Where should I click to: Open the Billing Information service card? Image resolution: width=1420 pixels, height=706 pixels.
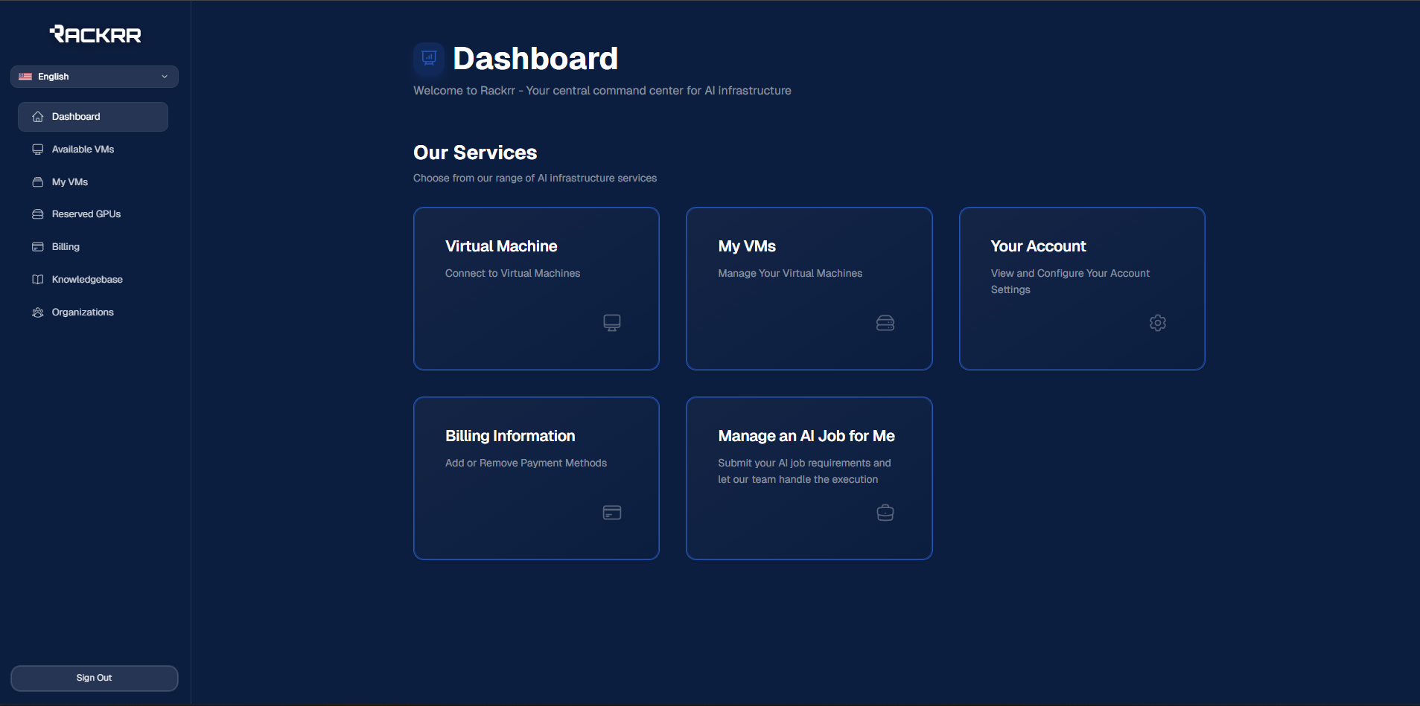coord(535,478)
